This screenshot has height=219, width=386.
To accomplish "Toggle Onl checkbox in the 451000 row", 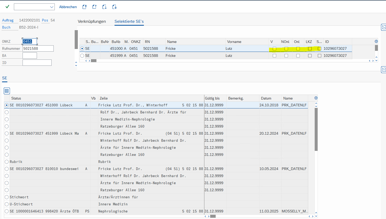I will (x=298, y=48).
